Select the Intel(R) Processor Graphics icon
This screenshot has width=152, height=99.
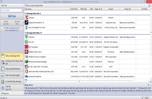click(26, 57)
